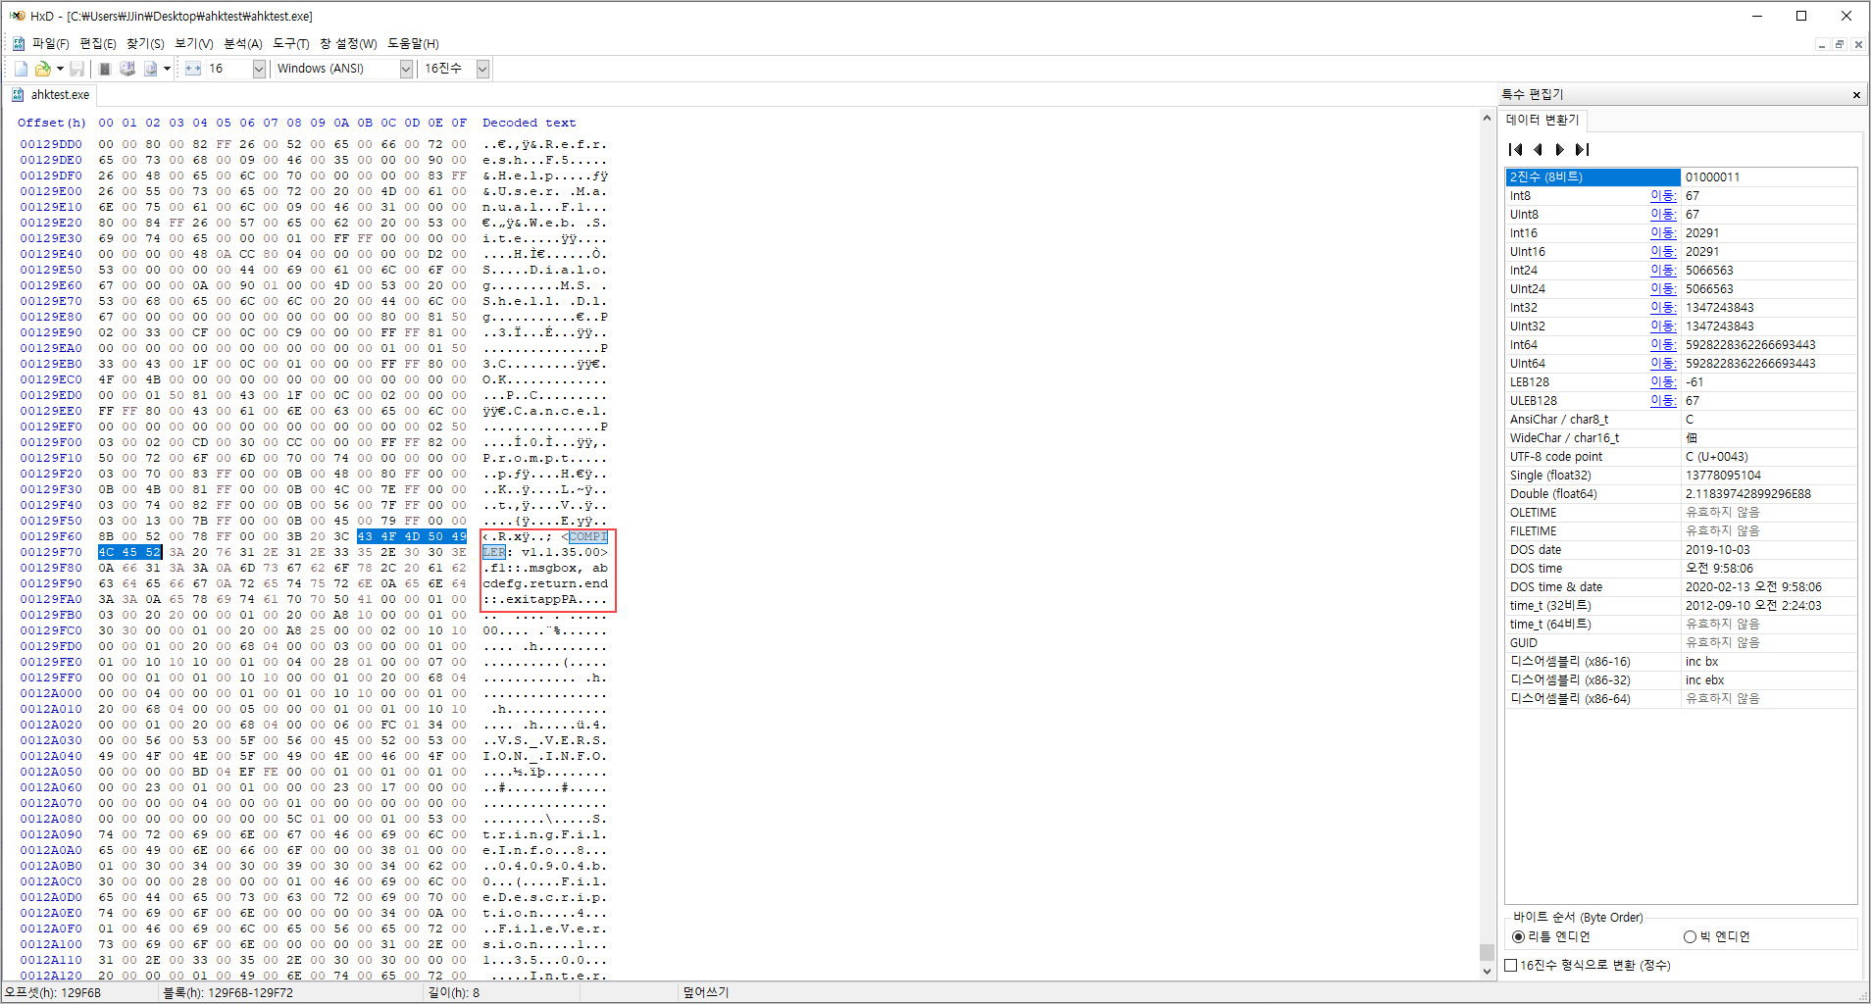Jump to last byte in data inspector

pyautogui.click(x=1582, y=149)
